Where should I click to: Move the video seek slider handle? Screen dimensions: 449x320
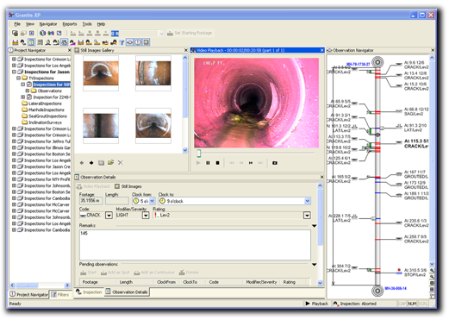(x=198, y=154)
